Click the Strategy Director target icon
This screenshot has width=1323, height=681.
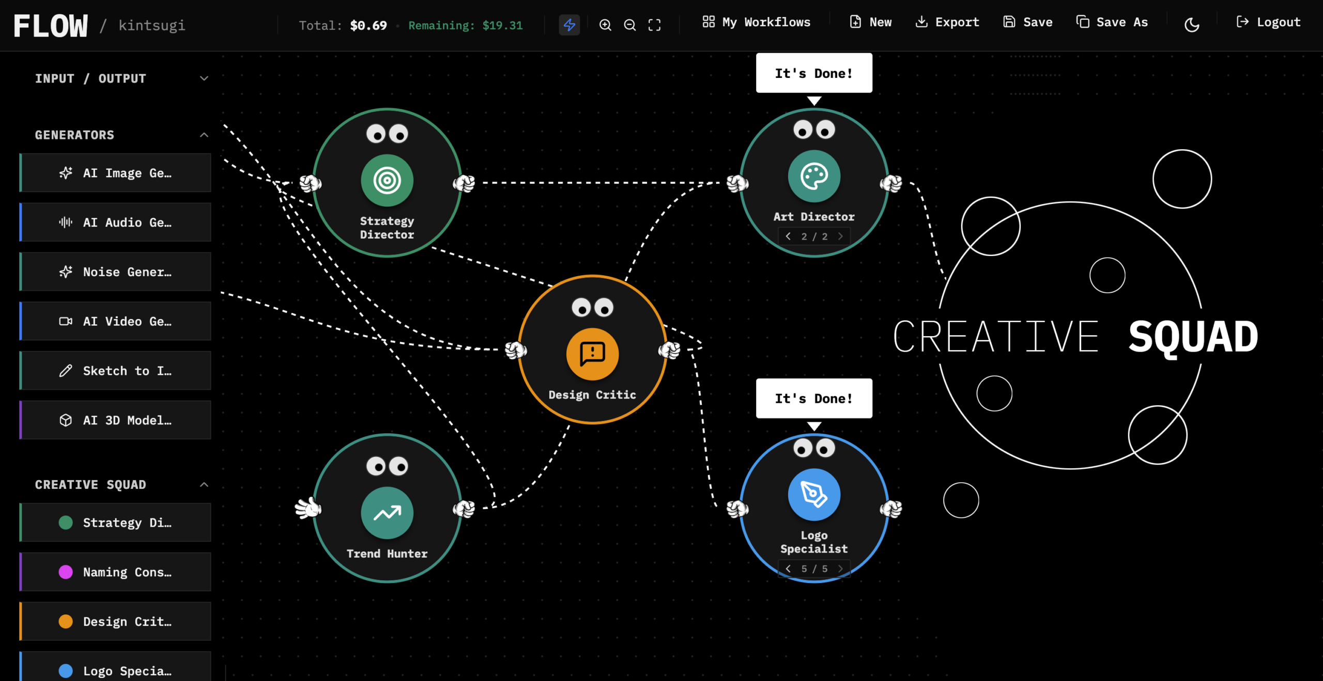tap(387, 181)
